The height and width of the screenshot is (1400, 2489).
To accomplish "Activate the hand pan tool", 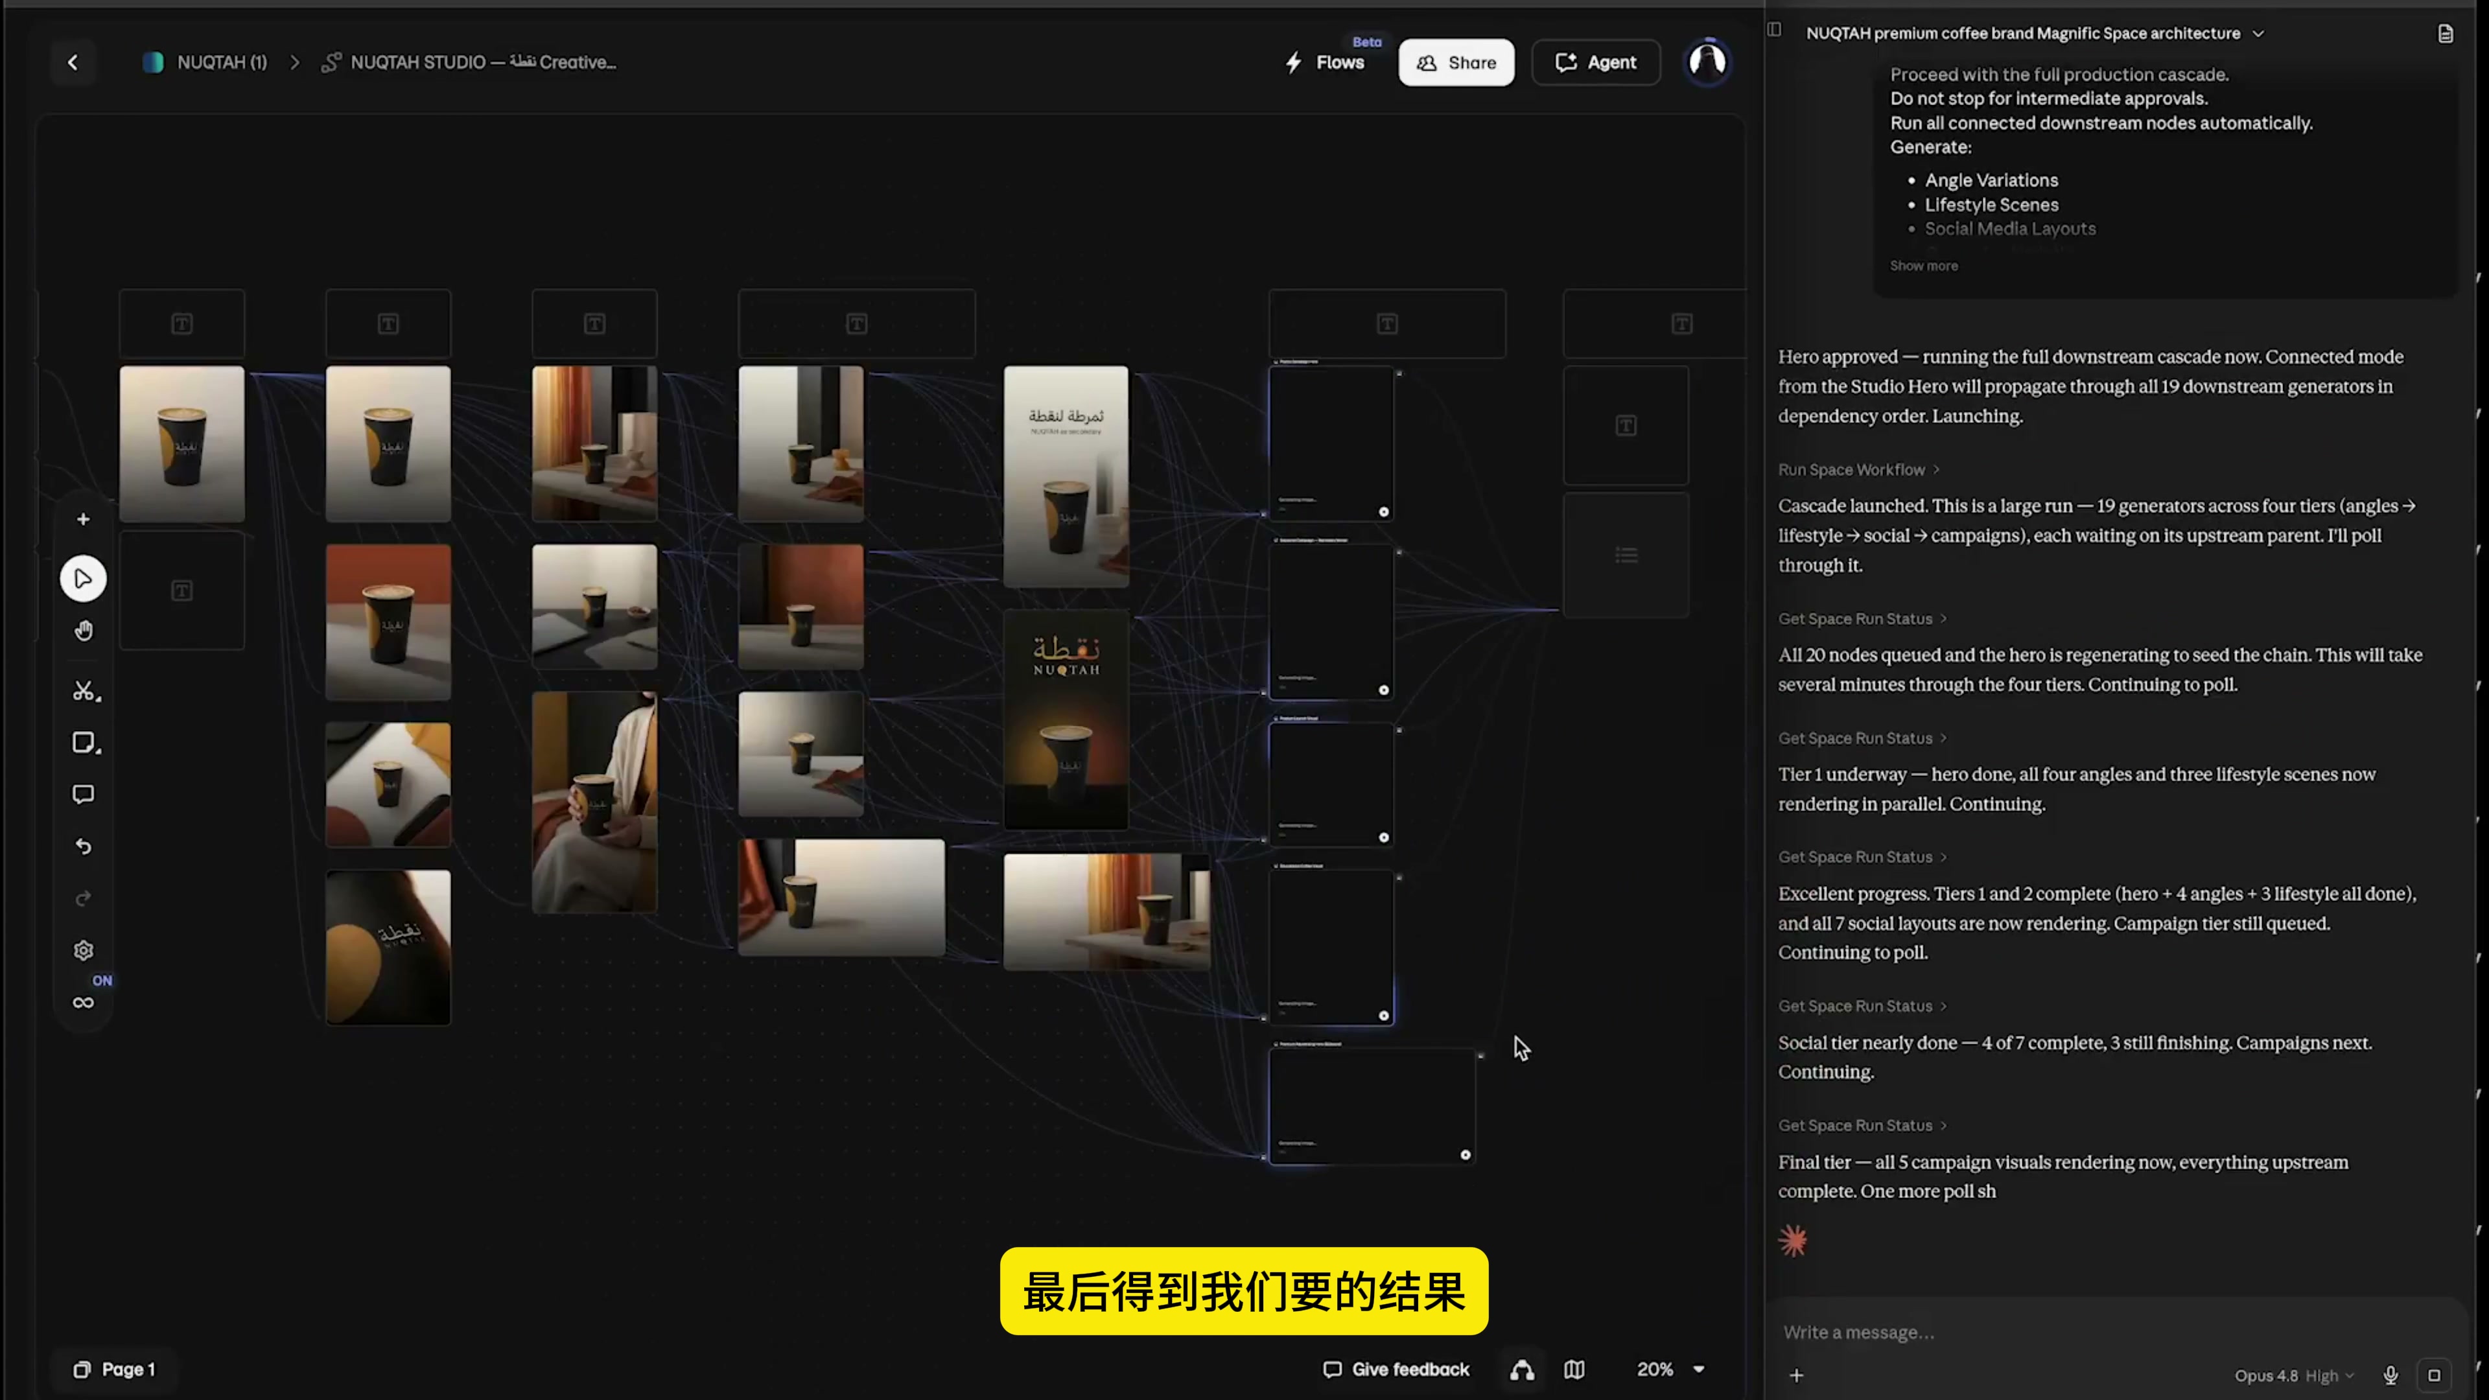I will point(83,631).
